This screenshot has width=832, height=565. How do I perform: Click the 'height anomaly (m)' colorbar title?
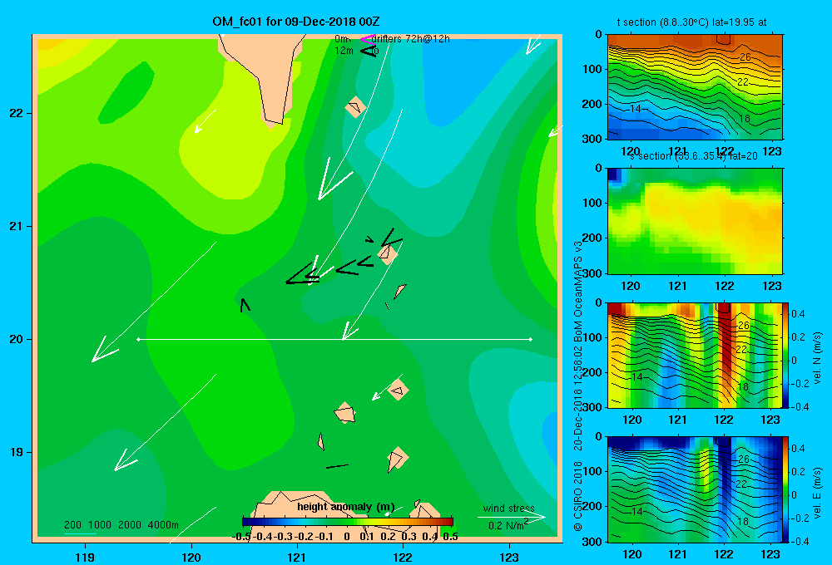pyautogui.click(x=346, y=507)
